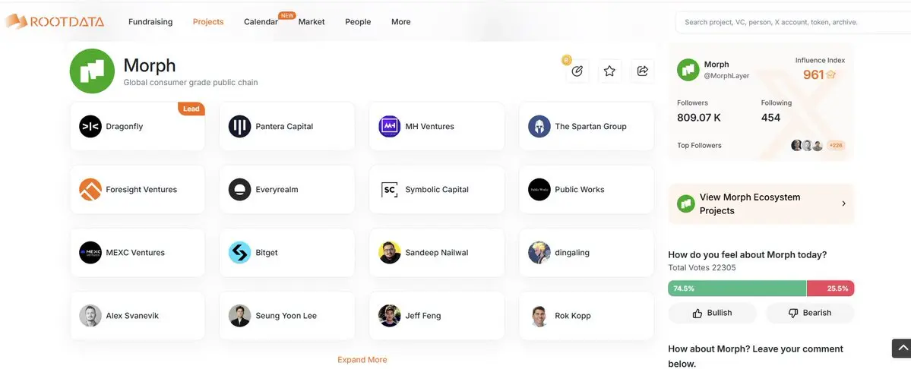Viewport: 911px width, 369px height.
Task: Open the Seung Yoon Lee name text
Action: coord(286,316)
